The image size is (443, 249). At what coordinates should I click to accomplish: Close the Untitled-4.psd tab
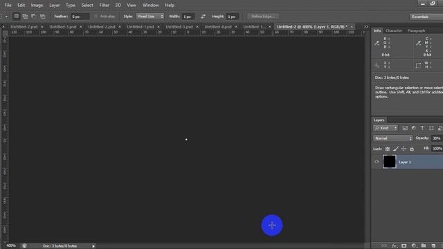click(x=236, y=27)
